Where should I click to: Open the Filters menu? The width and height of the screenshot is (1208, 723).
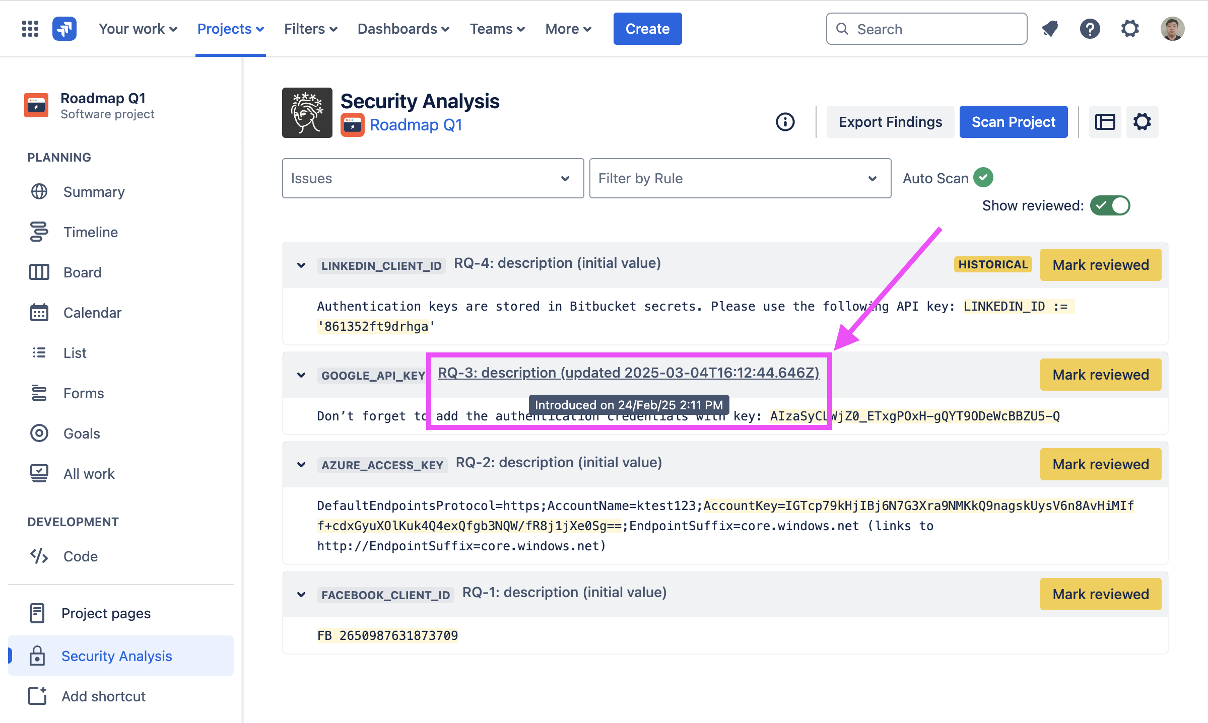click(310, 29)
